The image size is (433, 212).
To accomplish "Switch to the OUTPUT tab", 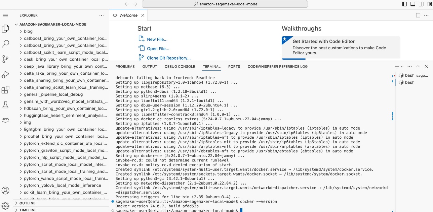I will click(150, 66).
